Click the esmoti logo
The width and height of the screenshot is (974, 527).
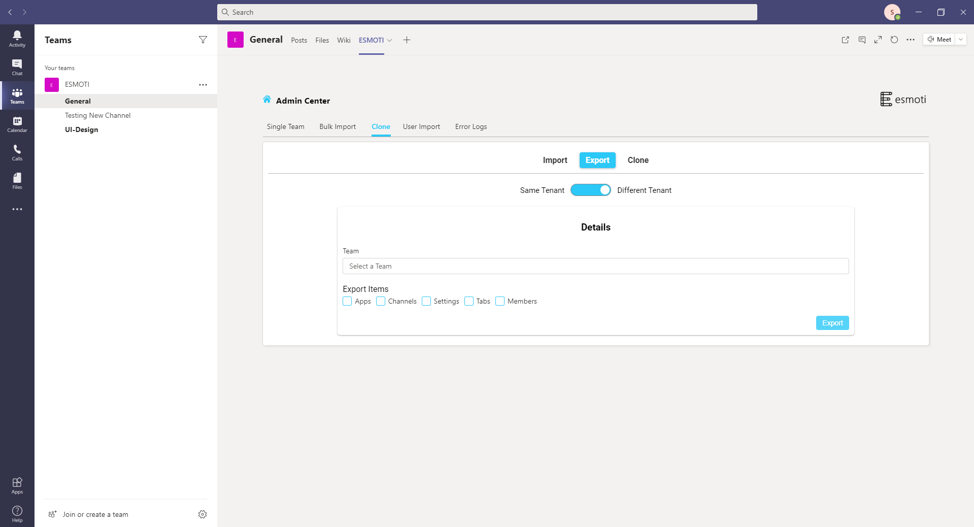pyautogui.click(x=903, y=100)
